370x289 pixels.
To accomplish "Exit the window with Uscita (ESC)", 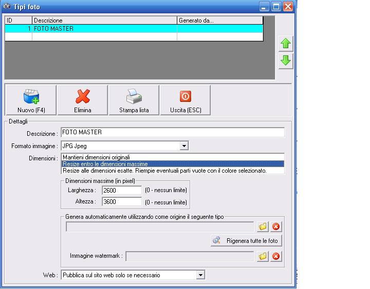I will 186,100.
